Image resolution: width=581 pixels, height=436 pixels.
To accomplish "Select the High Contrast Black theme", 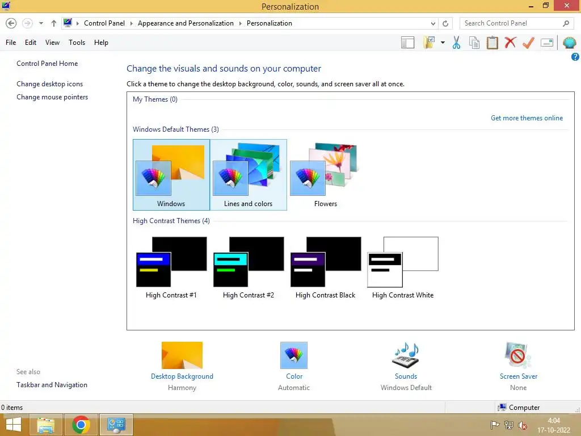I will point(325,268).
